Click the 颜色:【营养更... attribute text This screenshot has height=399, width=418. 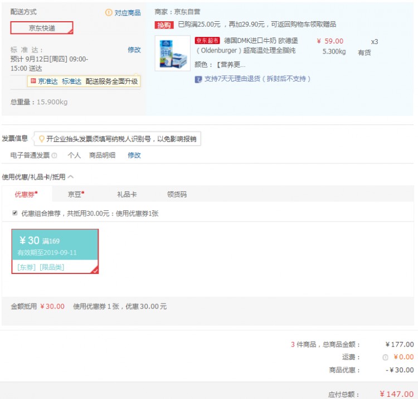coord(220,65)
